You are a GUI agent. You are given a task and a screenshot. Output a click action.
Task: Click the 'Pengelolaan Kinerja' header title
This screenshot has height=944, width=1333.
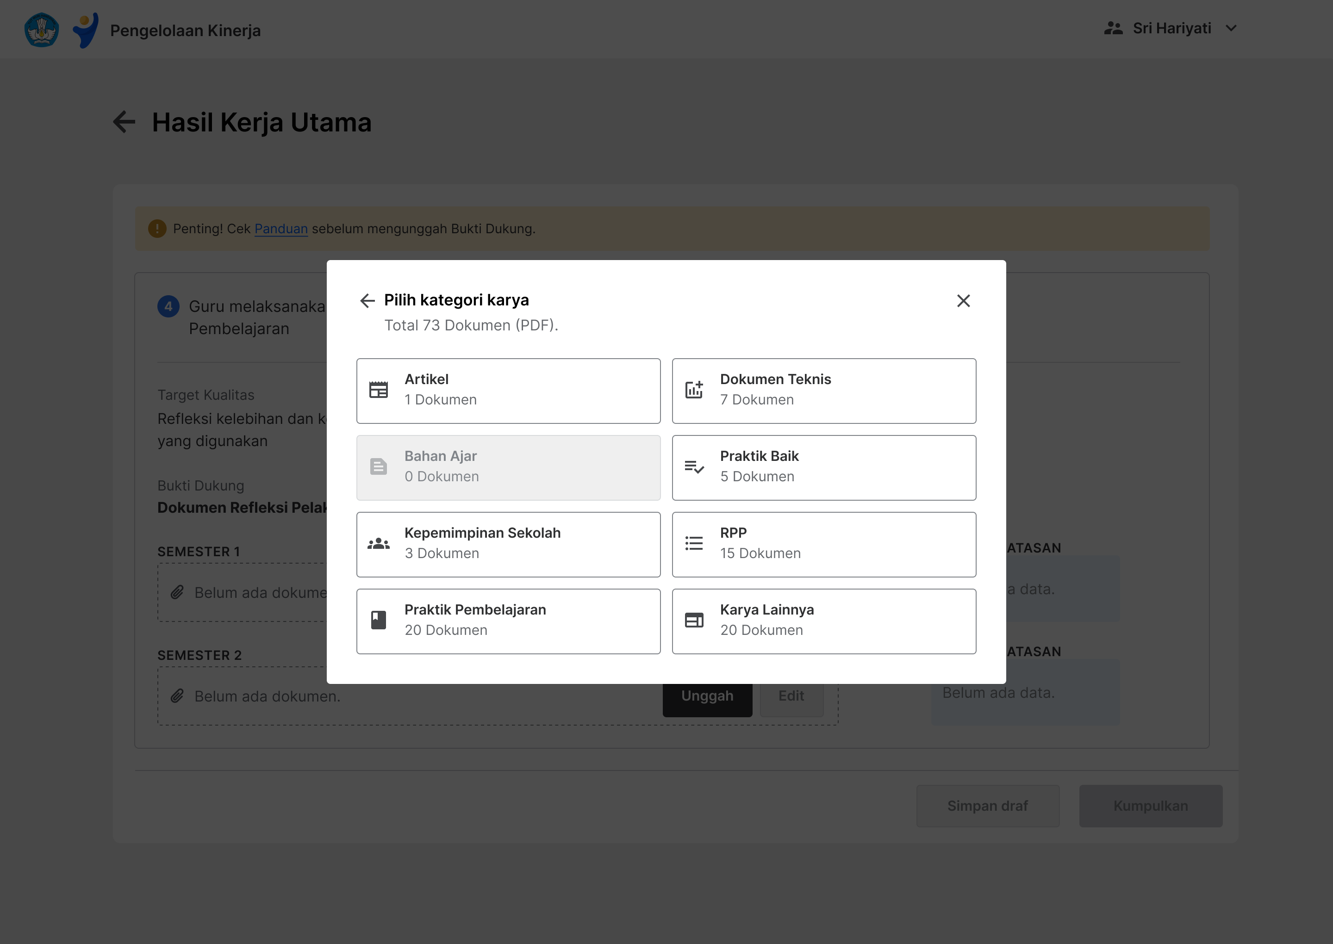[186, 30]
